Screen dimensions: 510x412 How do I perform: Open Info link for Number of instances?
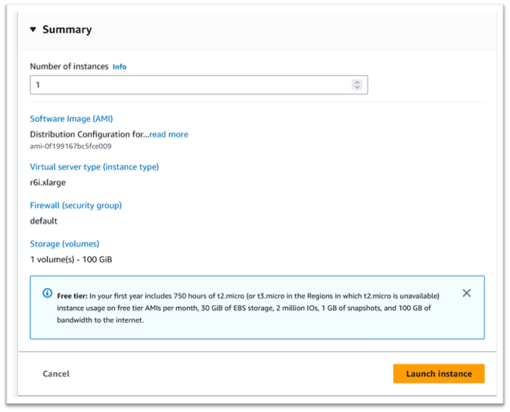coord(120,67)
